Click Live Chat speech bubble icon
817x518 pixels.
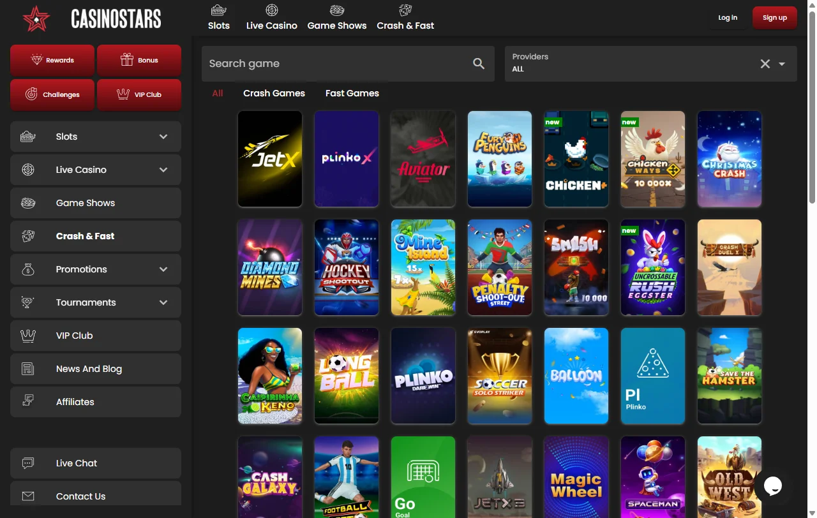tap(27, 463)
